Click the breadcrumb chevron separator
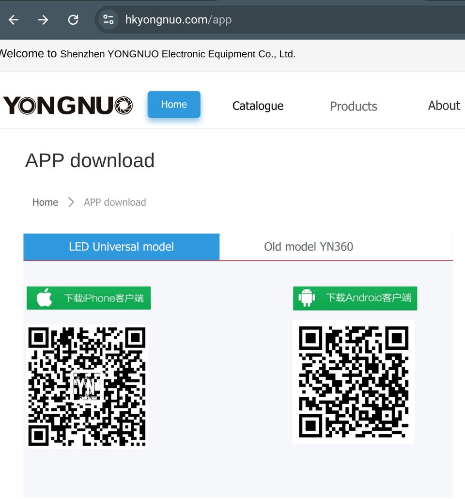The image size is (465, 499). point(71,203)
